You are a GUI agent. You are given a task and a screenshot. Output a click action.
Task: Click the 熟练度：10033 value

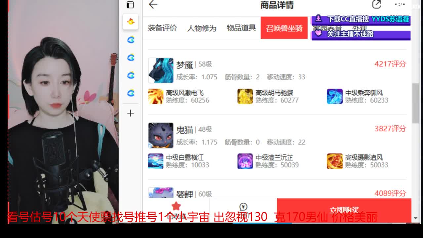188,165
